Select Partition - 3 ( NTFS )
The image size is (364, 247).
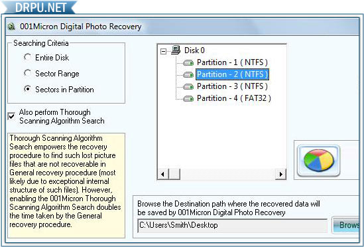[x=232, y=86]
